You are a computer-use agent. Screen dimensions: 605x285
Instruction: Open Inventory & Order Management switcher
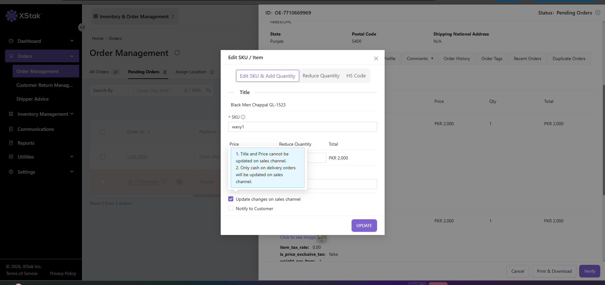coord(134,16)
